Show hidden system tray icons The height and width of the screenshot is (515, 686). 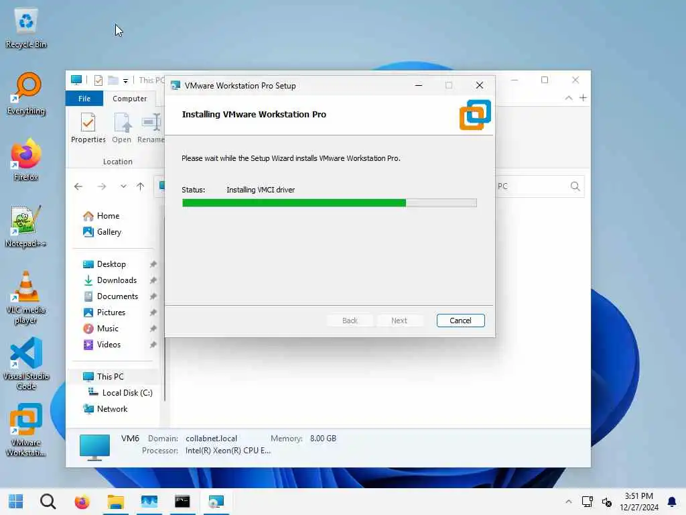(x=568, y=502)
